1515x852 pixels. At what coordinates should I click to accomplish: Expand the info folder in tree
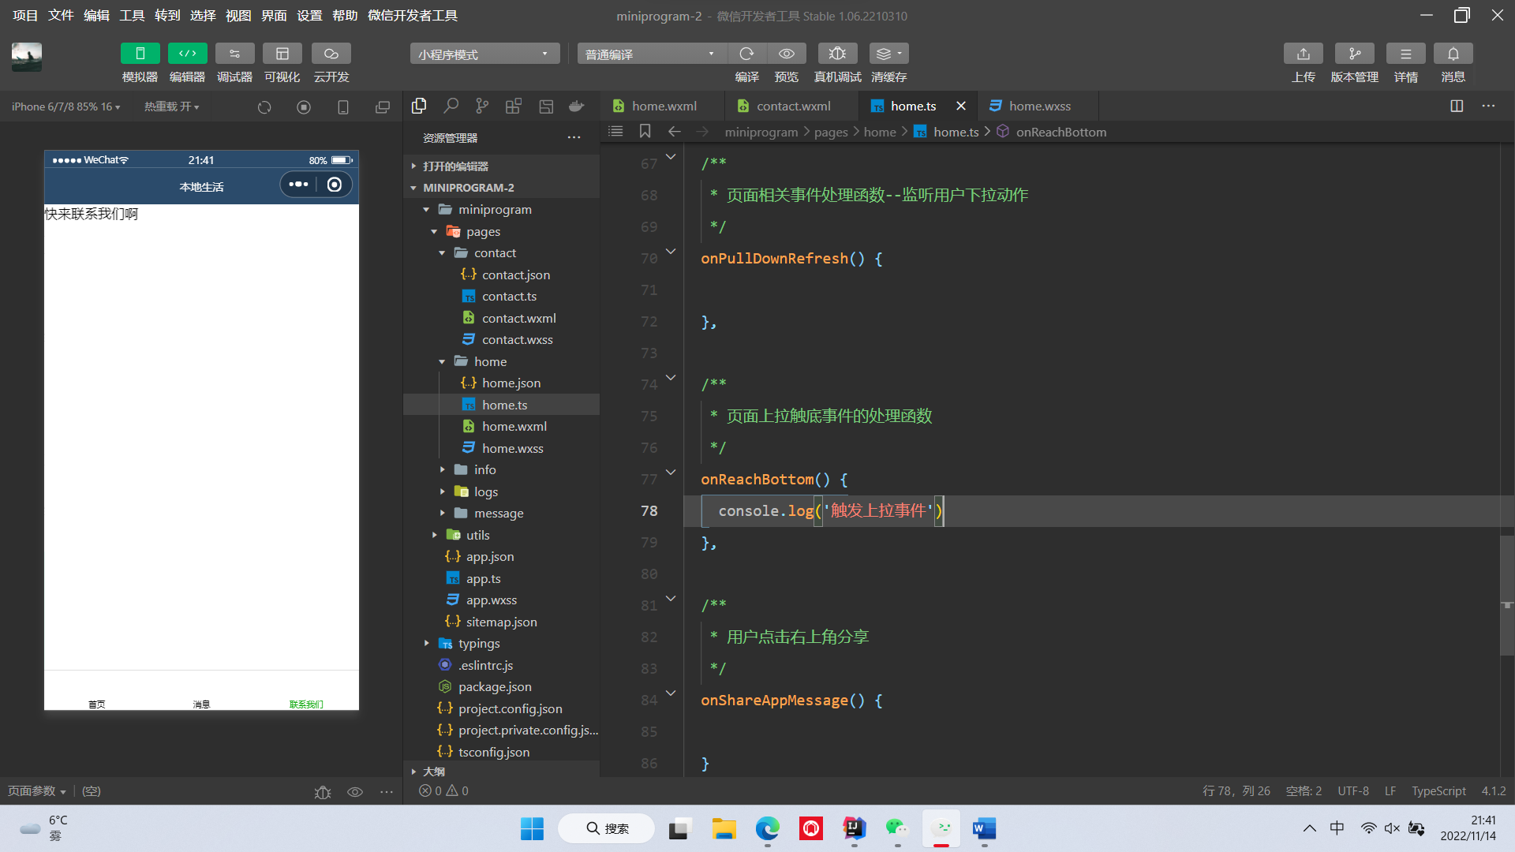pos(484,469)
